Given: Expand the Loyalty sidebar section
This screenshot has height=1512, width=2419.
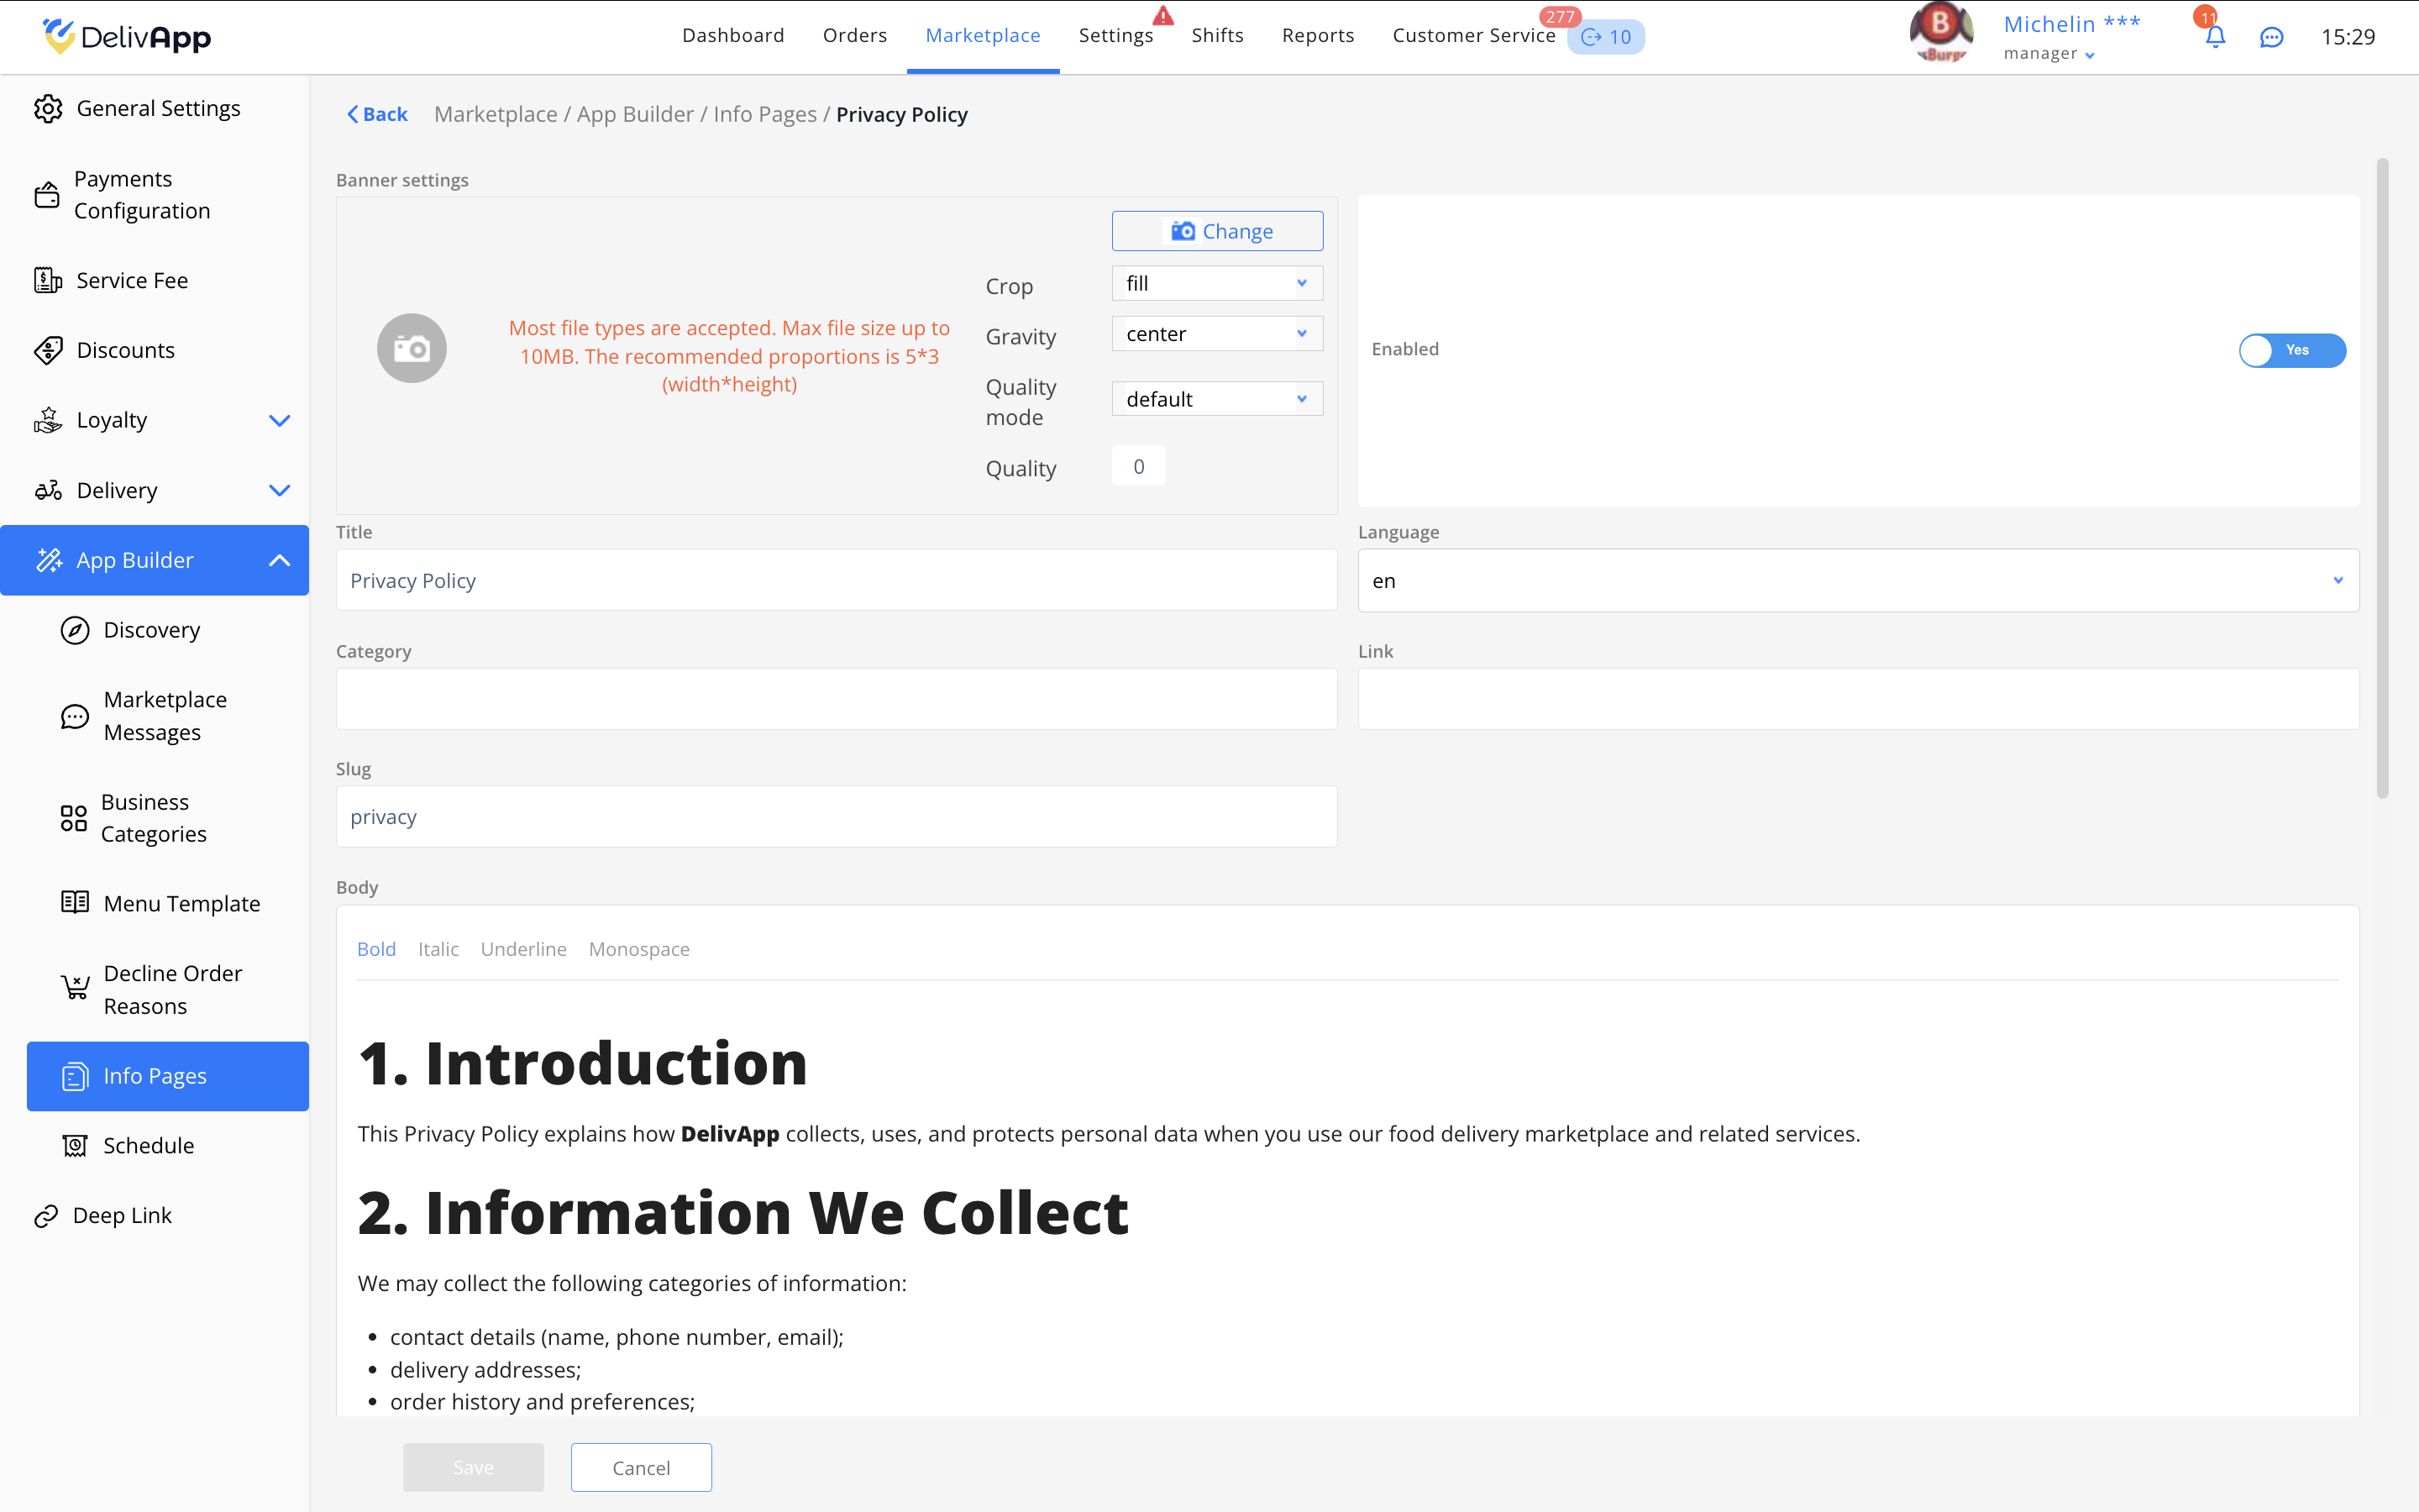Looking at the screenshot, I should [x=279, y=420].
